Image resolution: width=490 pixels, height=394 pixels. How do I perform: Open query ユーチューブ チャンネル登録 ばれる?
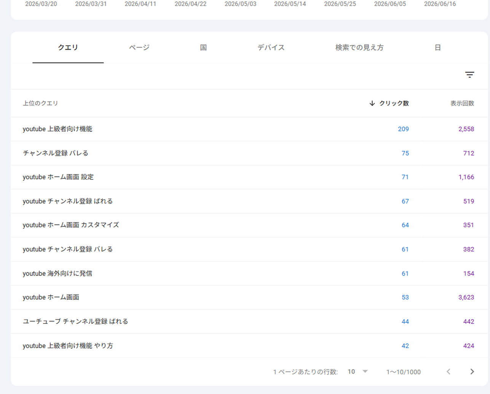(x=75, y=322)
